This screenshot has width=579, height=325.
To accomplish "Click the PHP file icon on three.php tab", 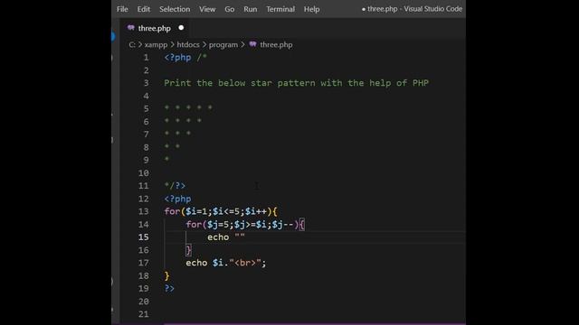I will point(130,28).
